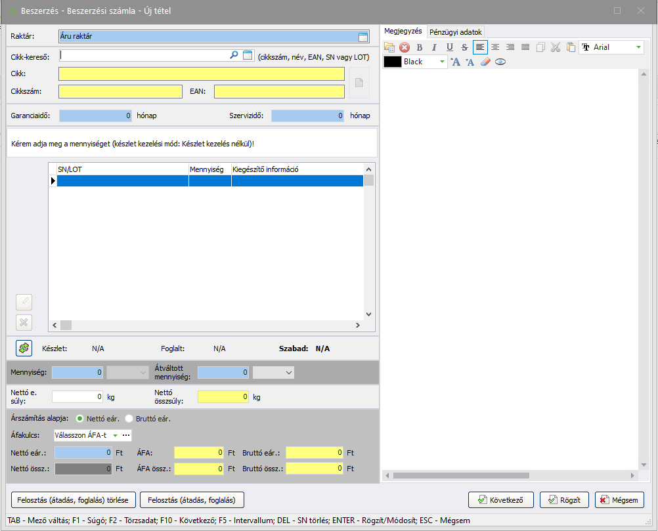
Task: Expand the Válasszon ÁFA-t dropdown
Action: point(115,435)
